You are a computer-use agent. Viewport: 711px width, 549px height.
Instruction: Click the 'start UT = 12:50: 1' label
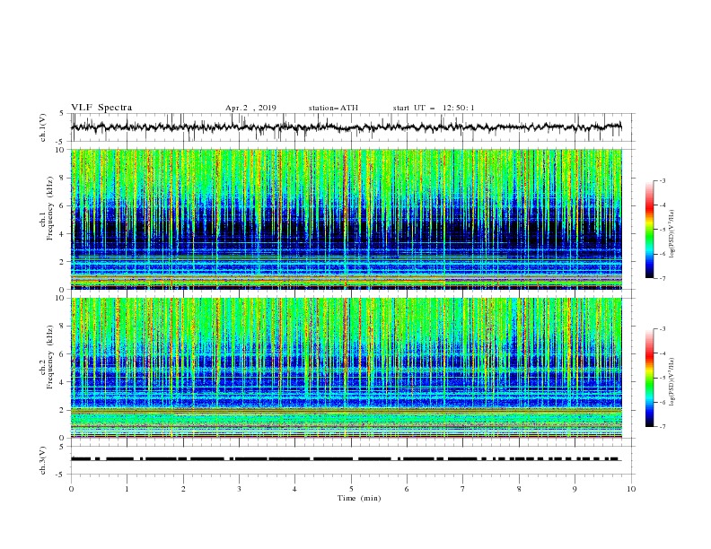click(434, 108)
